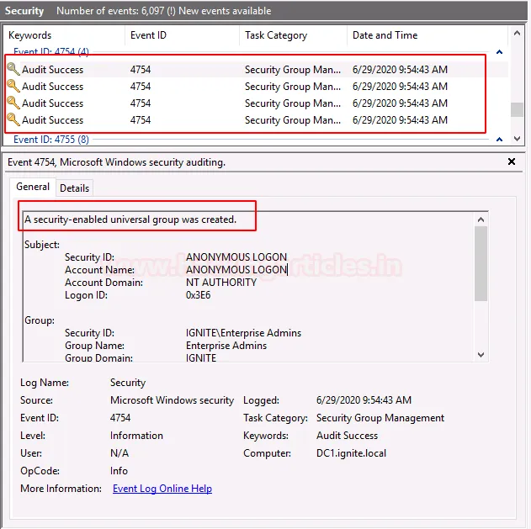The image size is (531, 529).
Task: Sort by the Date and Time column header
Action: (385, 35)
